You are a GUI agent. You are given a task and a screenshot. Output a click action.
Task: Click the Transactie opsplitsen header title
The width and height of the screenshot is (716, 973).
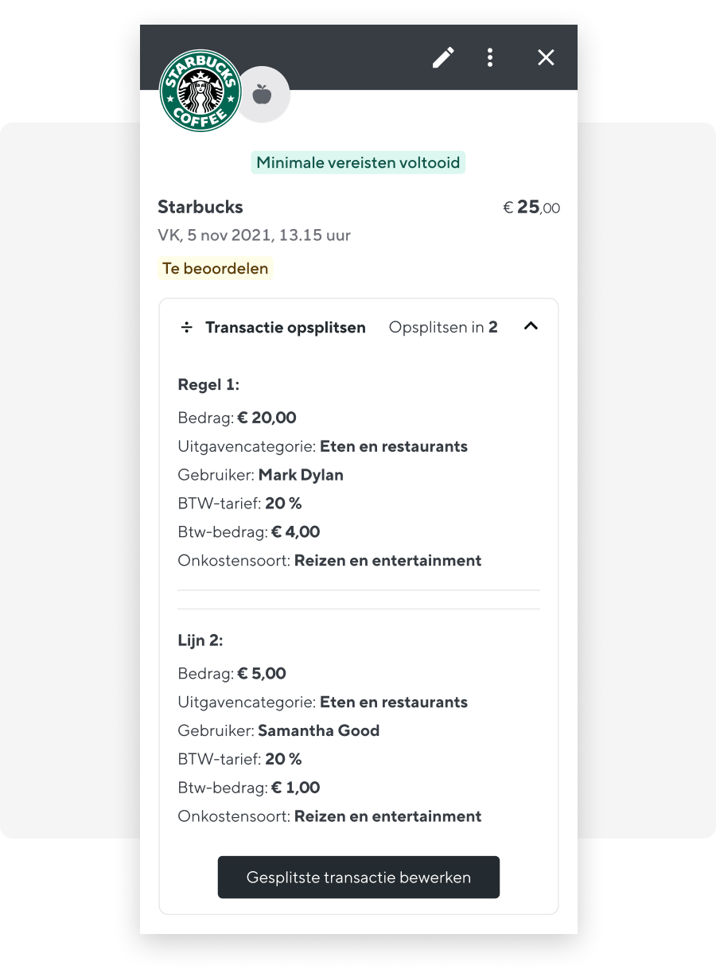pyautogui.click(x=286, y=328)
